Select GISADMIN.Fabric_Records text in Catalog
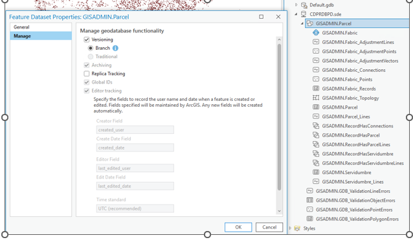Screen dimensions: 413x242 point(349,89)
